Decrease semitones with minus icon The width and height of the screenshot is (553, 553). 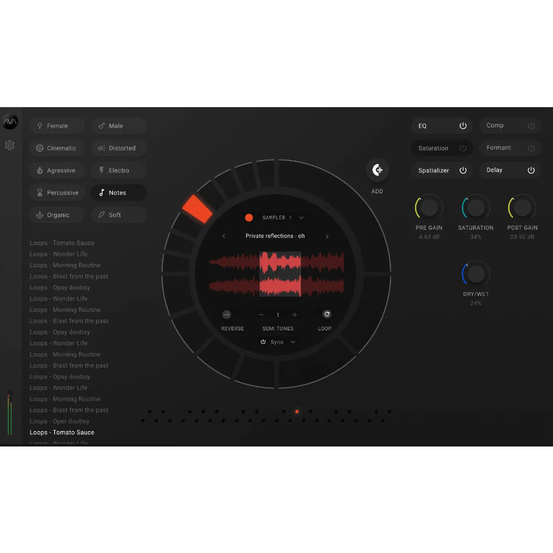(x=261, y=314)
